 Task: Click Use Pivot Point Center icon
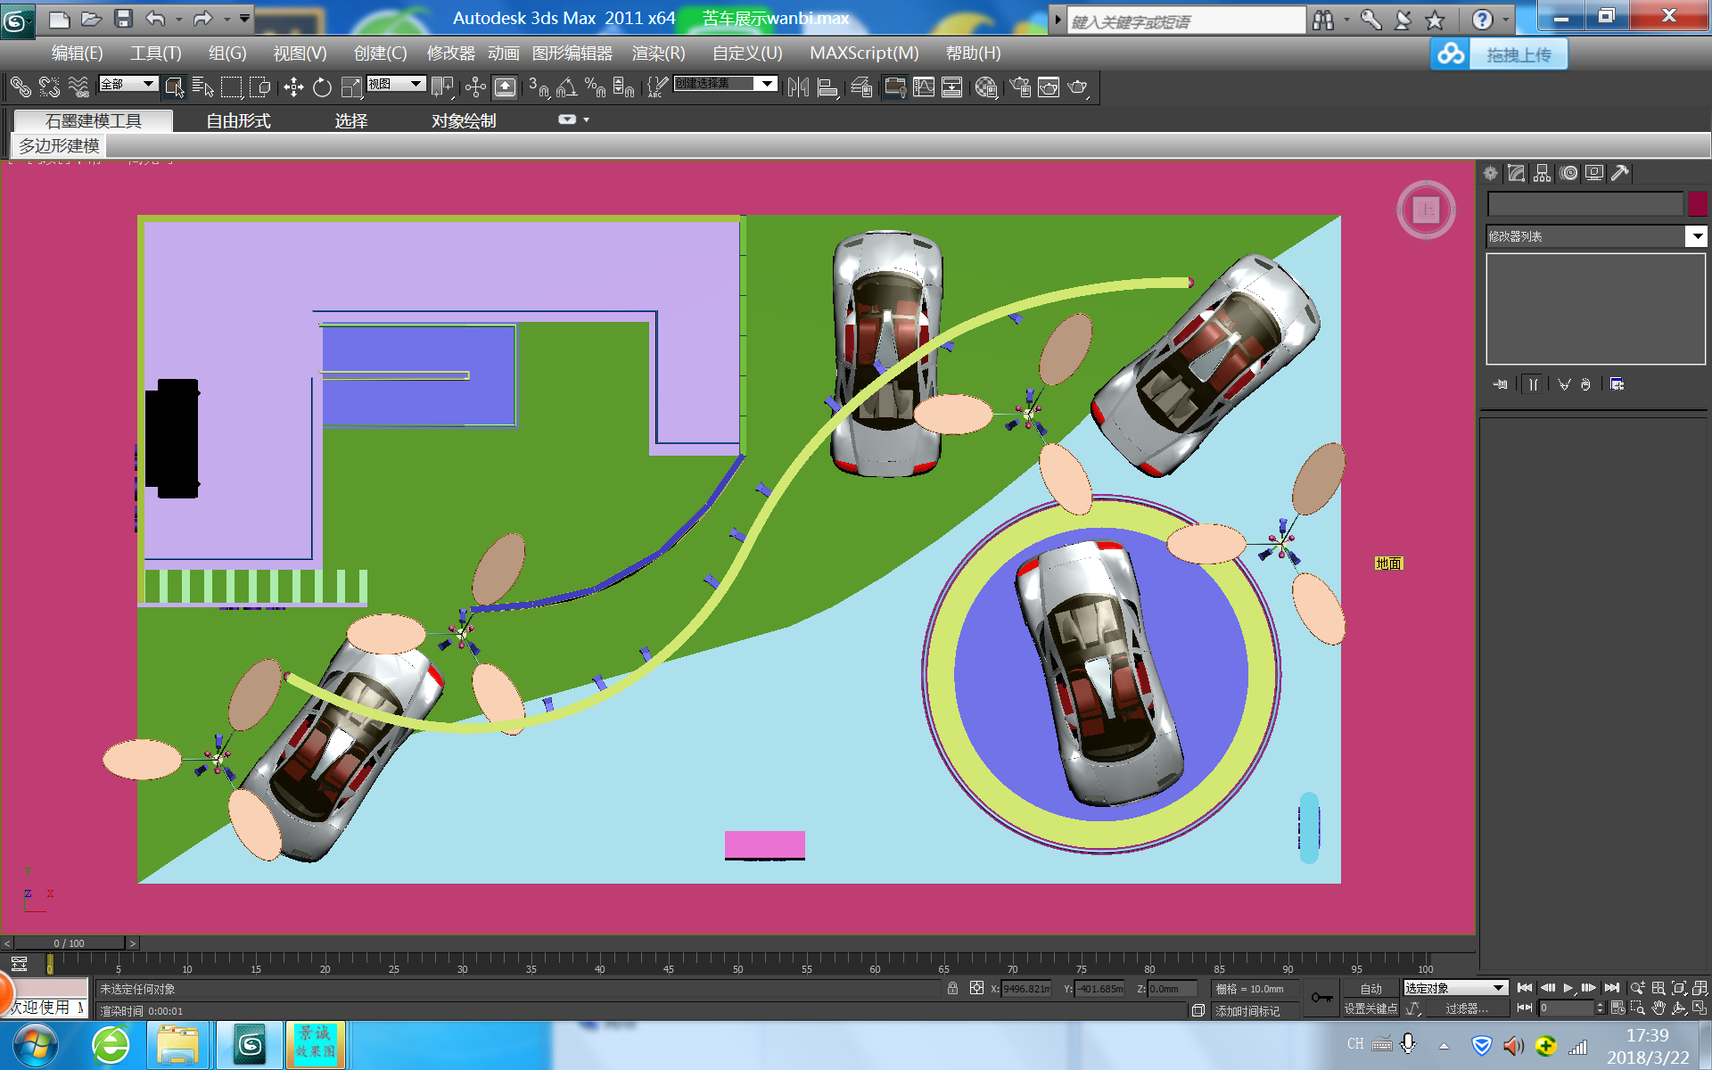[441, 86]
